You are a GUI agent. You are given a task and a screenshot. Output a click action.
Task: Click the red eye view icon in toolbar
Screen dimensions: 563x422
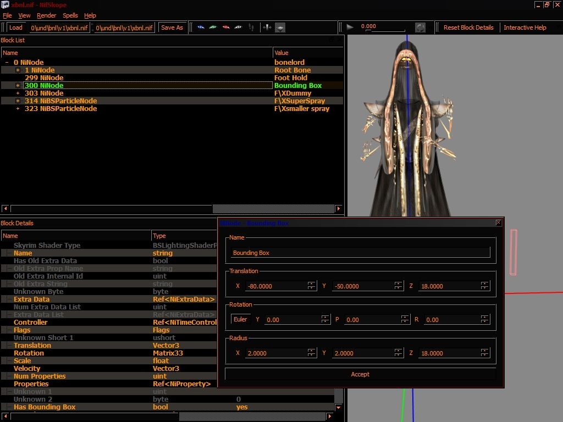(x=226, y=27)
